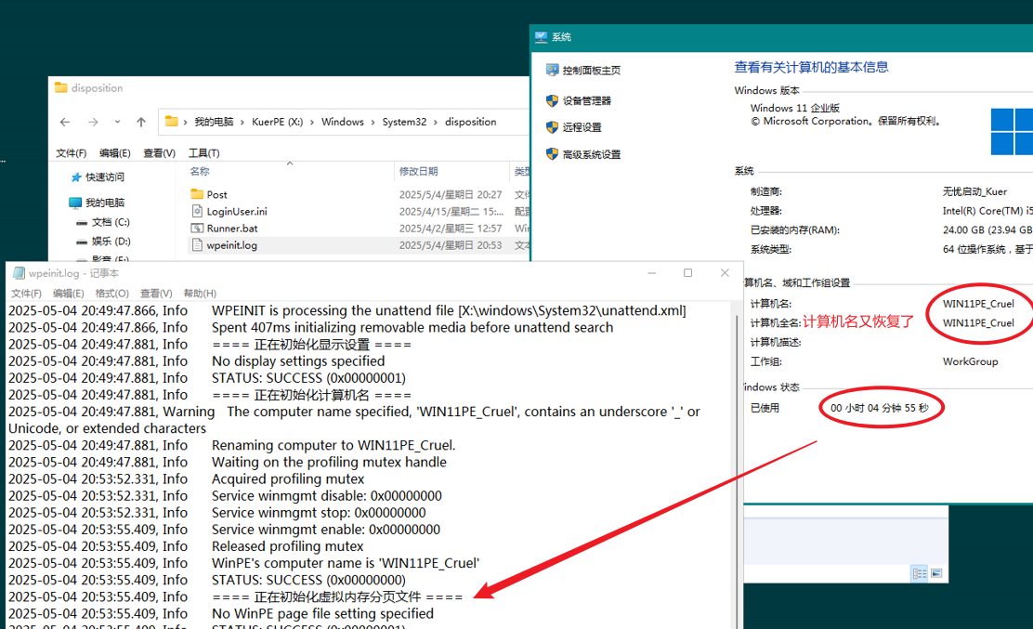Click the Runner.bat modified date 2025/4/2
This screenshot has height=629, width=1033.
click(451, 228)
